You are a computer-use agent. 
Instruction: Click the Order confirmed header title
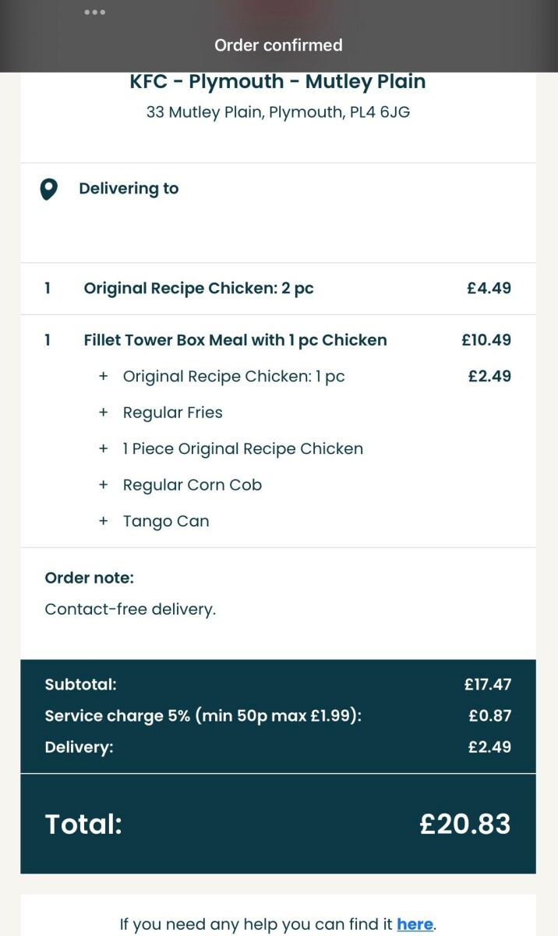tap(278, 45)
